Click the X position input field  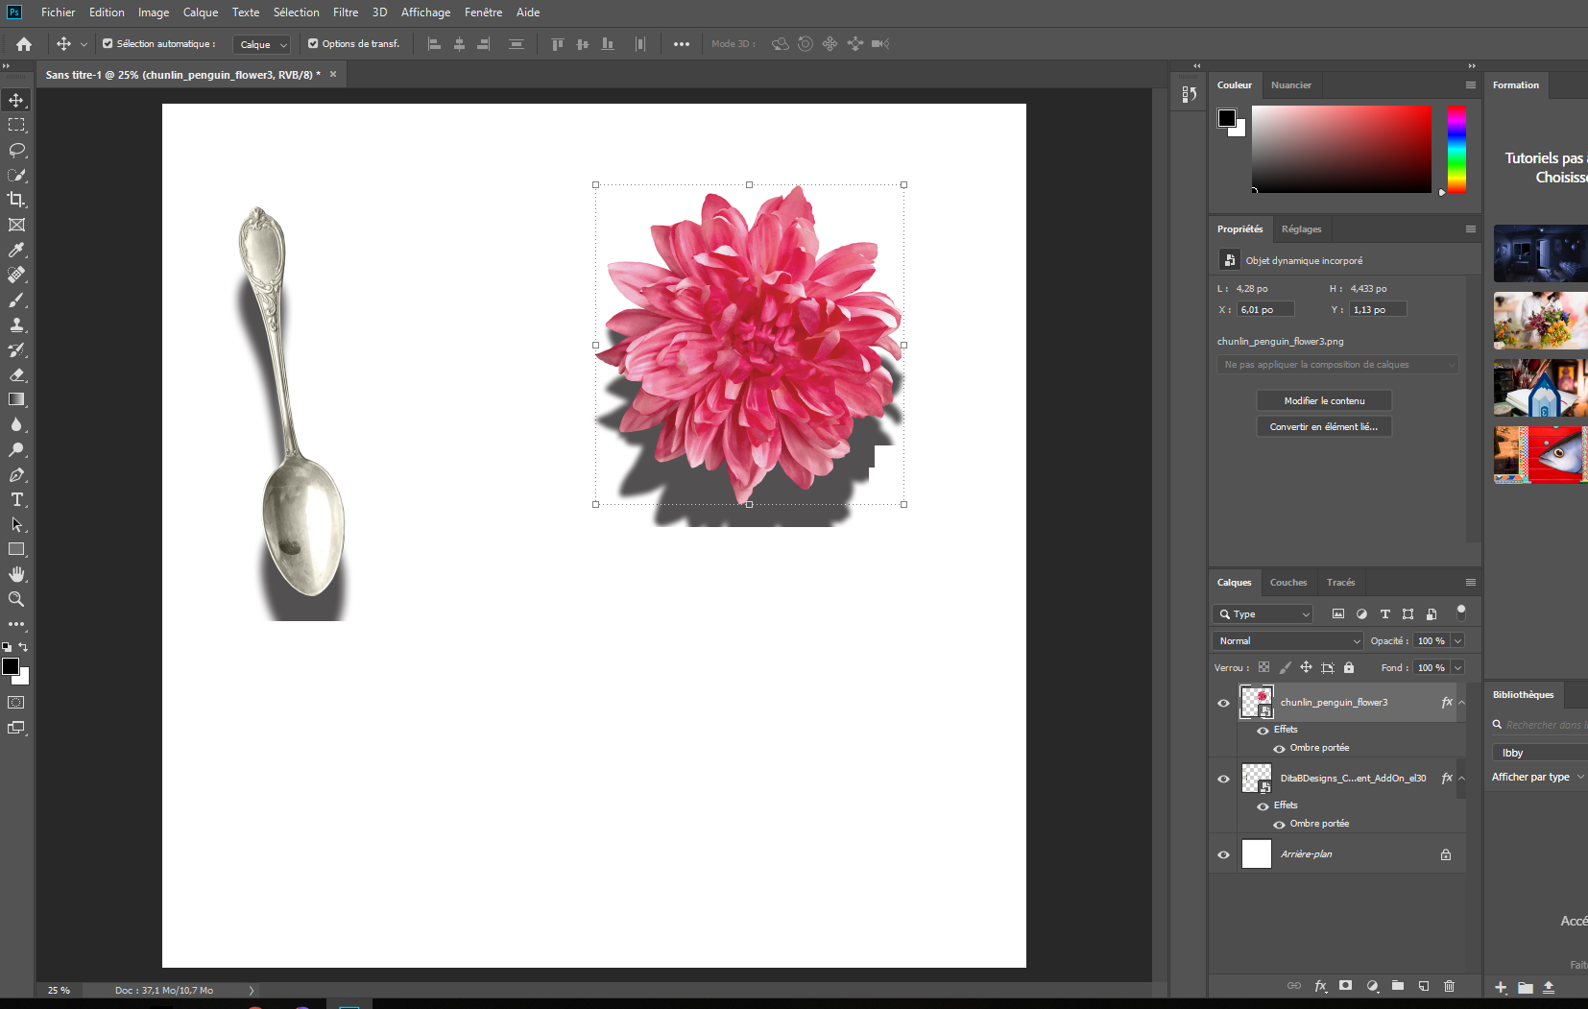(1265, 309)
